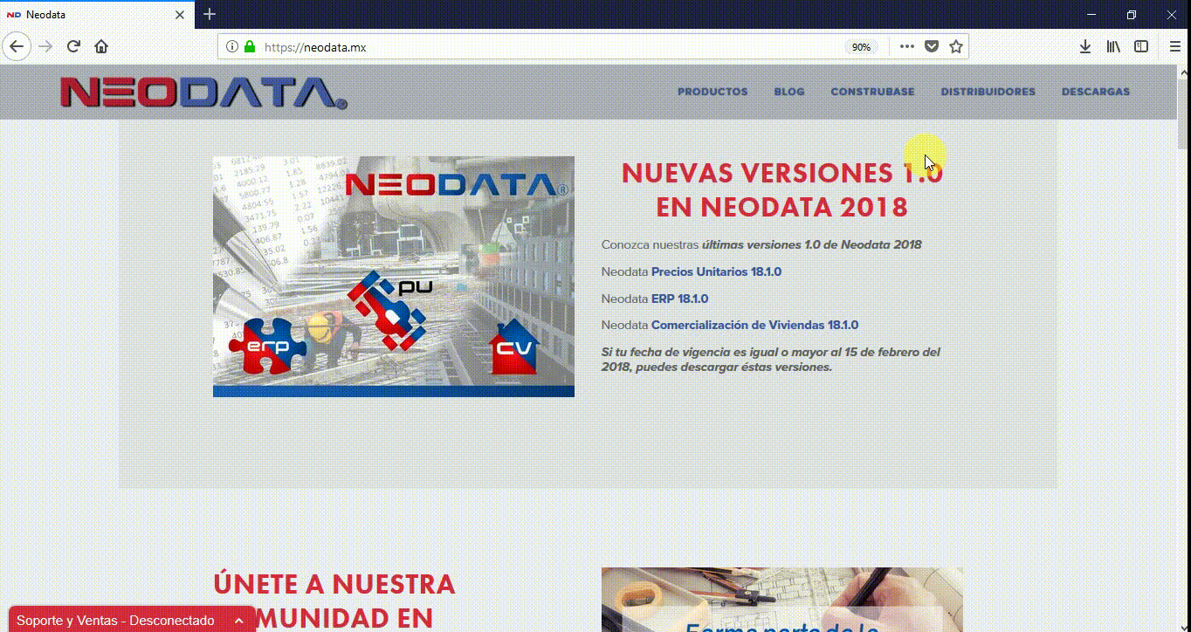Screen dimensions: 1191x632
Task: Toggle the sidebar view icon
Action: click(x=1141, y=46)
